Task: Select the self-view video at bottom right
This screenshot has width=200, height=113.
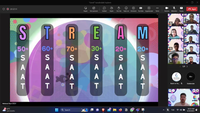Action: [x=184, y=98]
